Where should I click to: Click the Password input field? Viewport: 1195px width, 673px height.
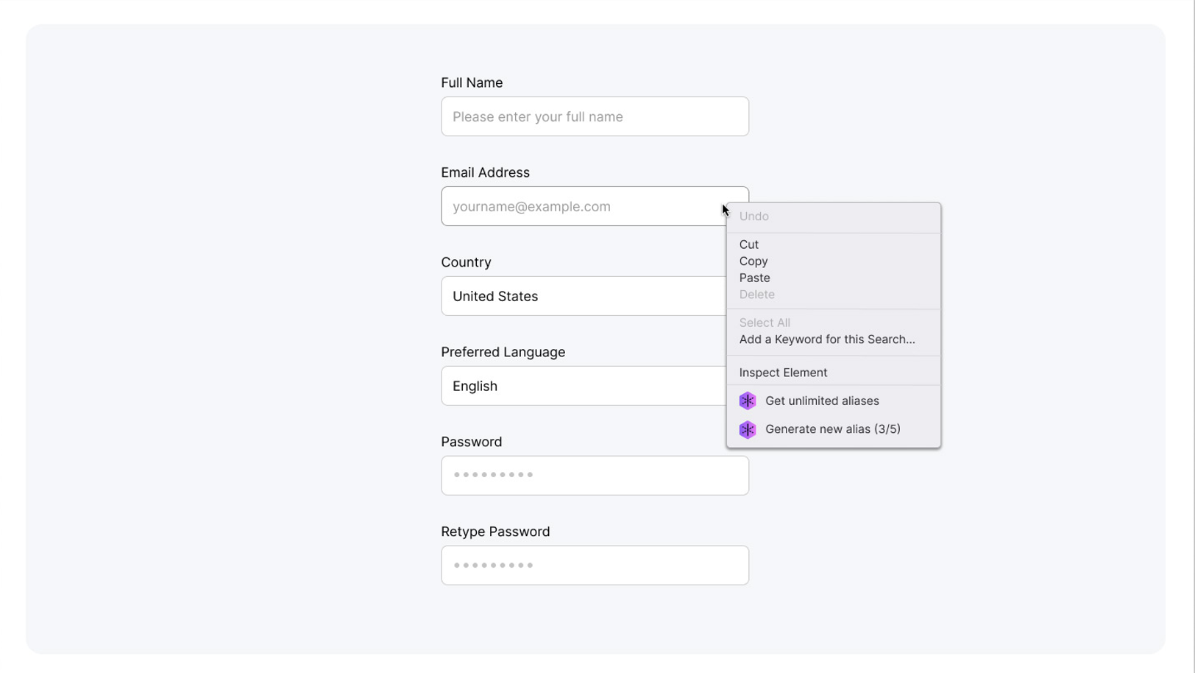click(x=595, y=475)
